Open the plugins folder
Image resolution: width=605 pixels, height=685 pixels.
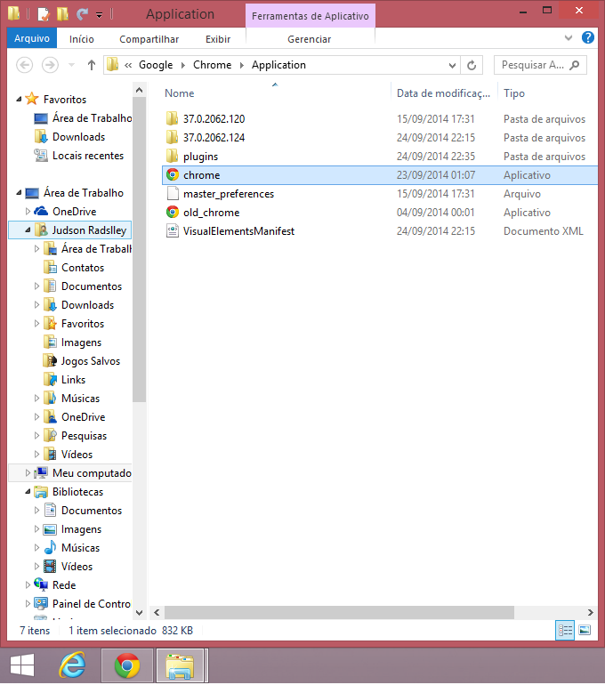[200, 157]
